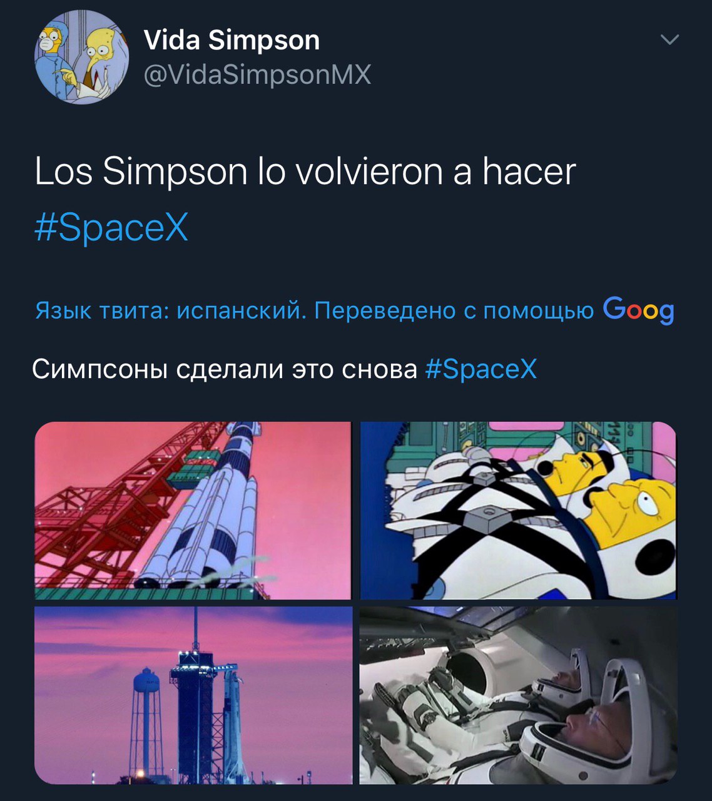Open the real astronauts in capsule photo
Image resolution: width=712 pixels, height=801 pixels.
519,695
